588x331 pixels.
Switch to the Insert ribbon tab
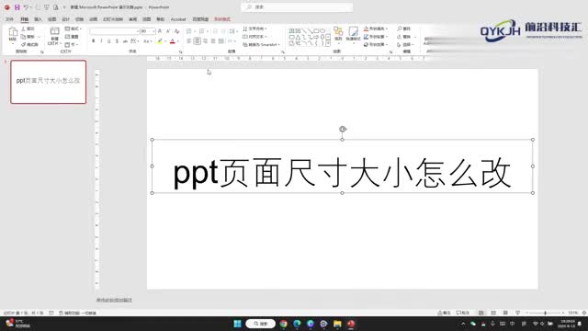click(38, 19)
